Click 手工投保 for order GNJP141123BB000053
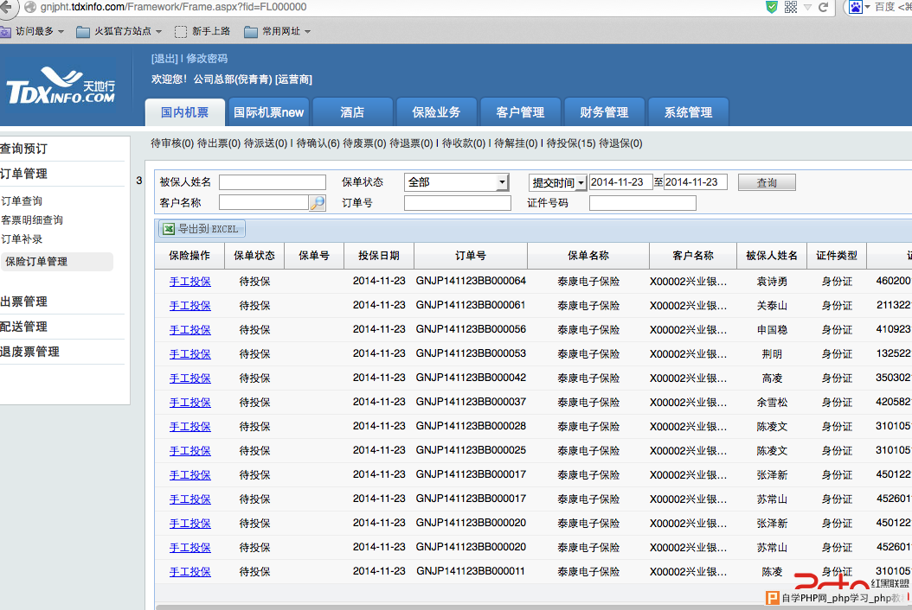 click(190, 354)
